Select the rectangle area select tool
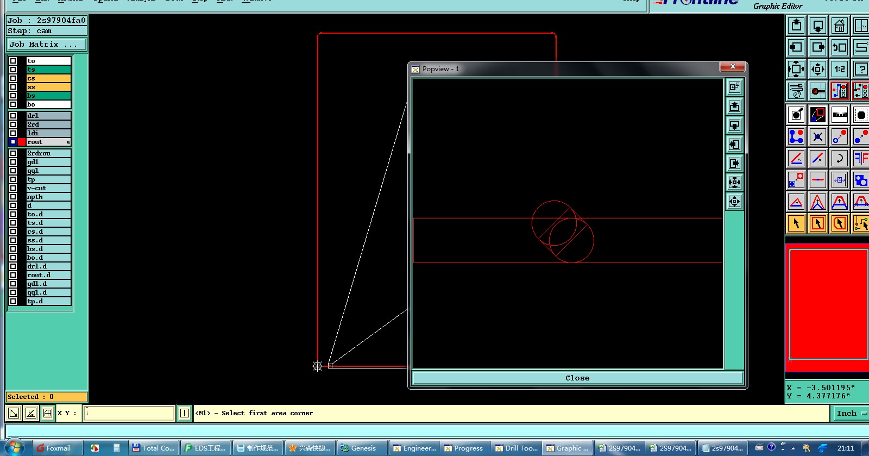This screenshot has width=869, height=456. (x=818, y=223)
